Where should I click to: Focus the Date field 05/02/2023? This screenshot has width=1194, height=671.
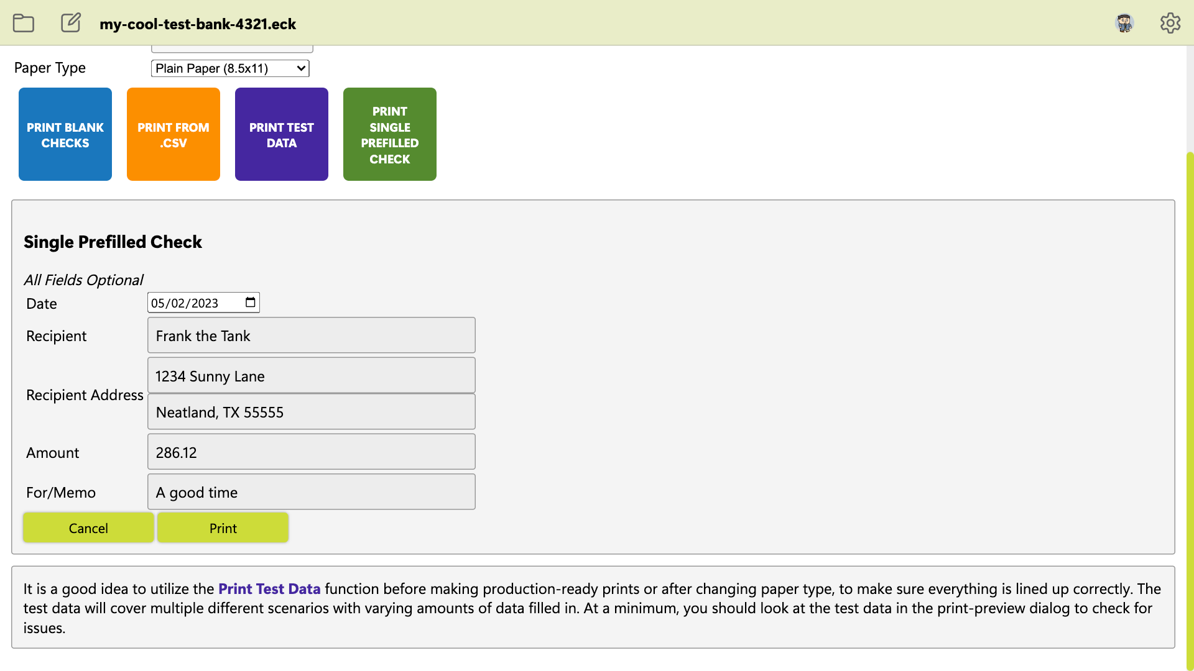(203, 303)
